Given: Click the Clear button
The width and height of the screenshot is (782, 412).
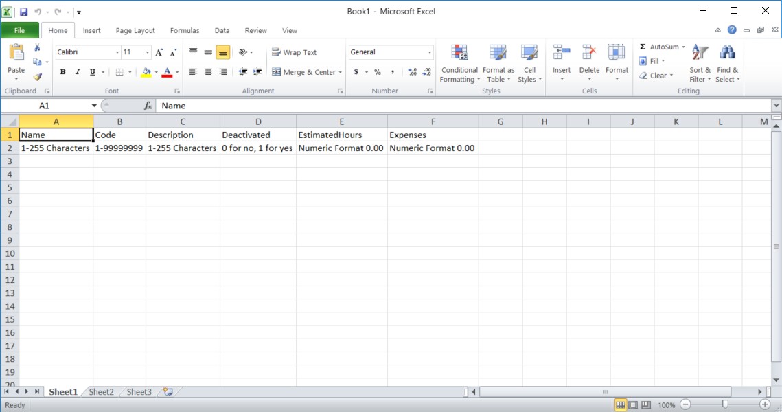Looking at the screenshot, I should (x=653, y=76).
